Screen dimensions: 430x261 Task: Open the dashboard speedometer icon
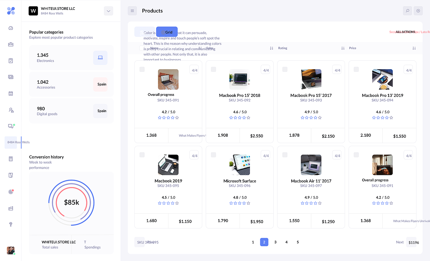coord(11,28)
